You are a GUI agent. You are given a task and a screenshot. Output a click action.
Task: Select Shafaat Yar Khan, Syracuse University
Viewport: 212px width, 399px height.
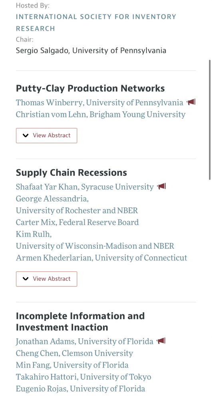coord(85,187)
